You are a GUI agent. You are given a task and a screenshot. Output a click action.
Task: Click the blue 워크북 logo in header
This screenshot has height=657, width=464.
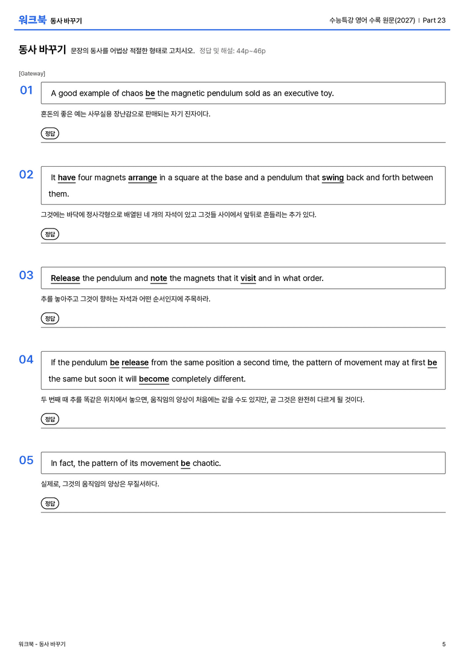tap(32, 20)
